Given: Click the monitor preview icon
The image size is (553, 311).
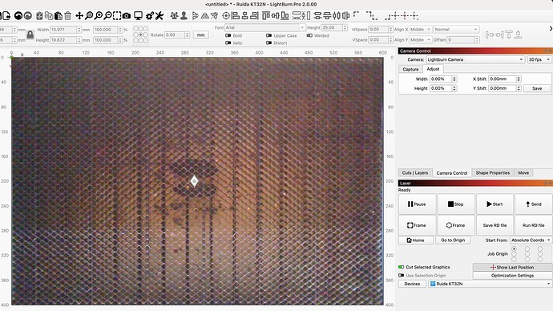Looking at the screenshot, I should coord(138,16).
